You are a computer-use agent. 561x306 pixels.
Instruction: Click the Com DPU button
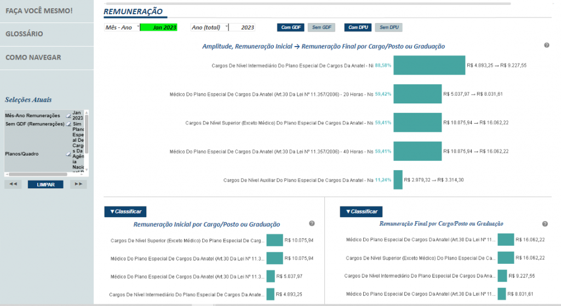(x=358, y=27)
